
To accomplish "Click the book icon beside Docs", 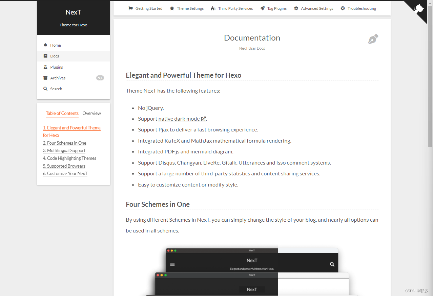I will click(x=45, y=56).
